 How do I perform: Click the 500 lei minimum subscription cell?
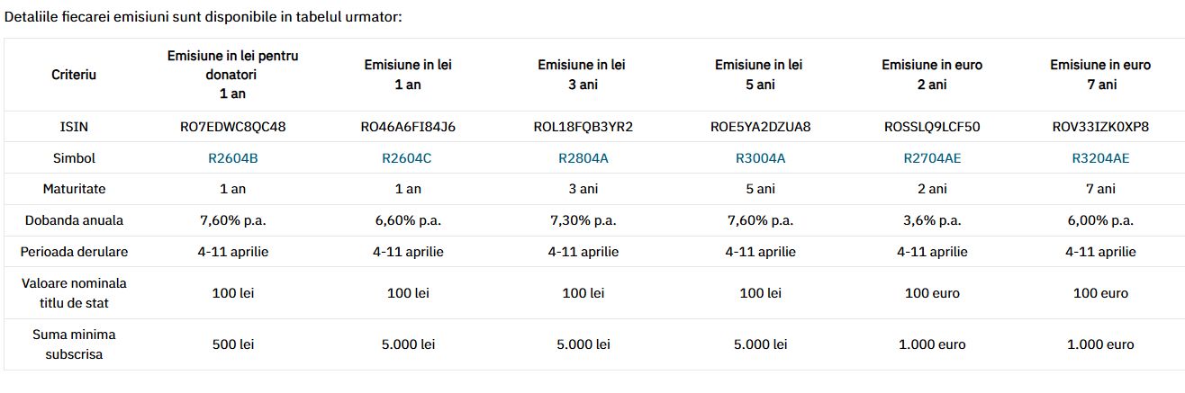click(x=232, y=344)
